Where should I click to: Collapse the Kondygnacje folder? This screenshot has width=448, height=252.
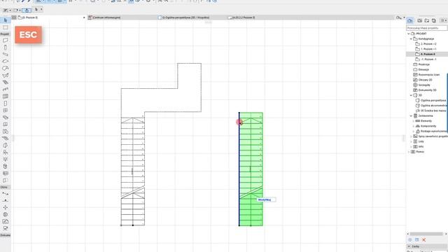click(411, 39)
